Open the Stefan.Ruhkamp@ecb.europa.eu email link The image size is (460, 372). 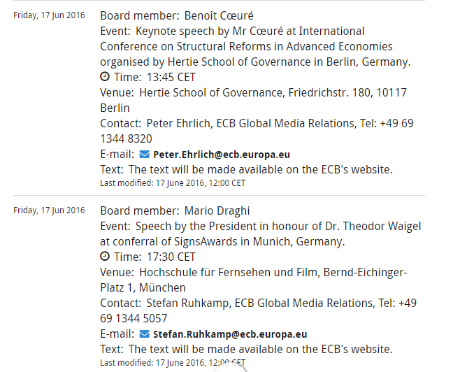point(230,334)
